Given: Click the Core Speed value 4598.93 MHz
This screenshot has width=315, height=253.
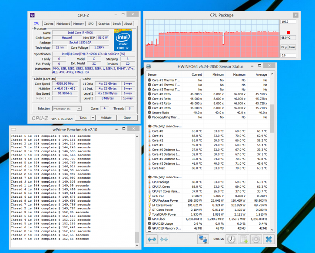Looking at the screenshot, I should tap(65, 83).
